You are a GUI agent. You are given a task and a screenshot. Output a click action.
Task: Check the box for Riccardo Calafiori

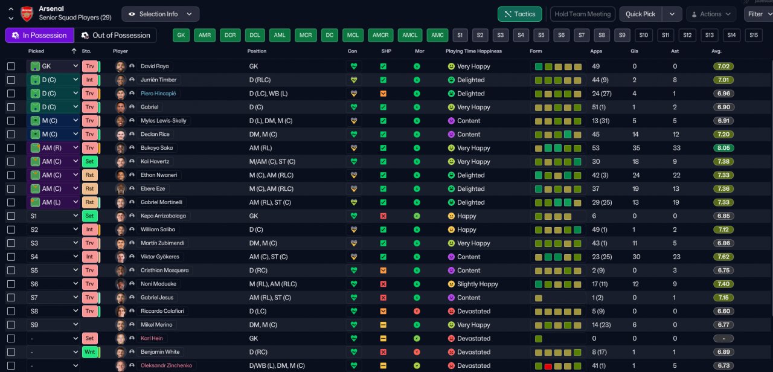click(11, 311)
